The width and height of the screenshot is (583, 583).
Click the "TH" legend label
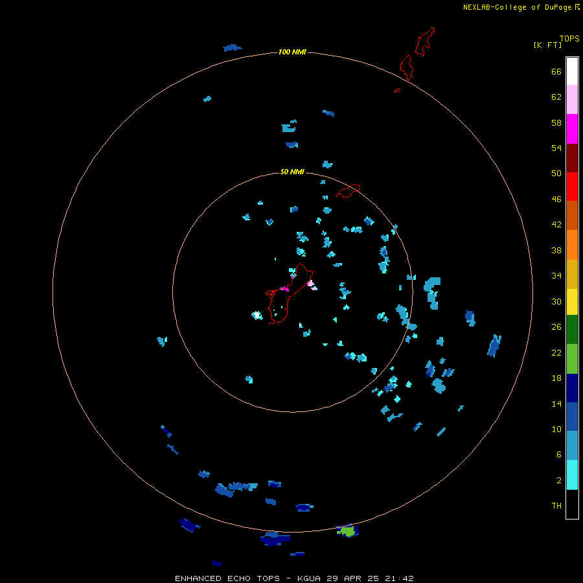(556, 506)
